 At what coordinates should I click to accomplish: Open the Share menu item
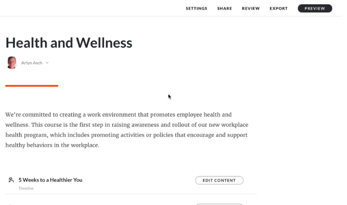tap(225, 8)
